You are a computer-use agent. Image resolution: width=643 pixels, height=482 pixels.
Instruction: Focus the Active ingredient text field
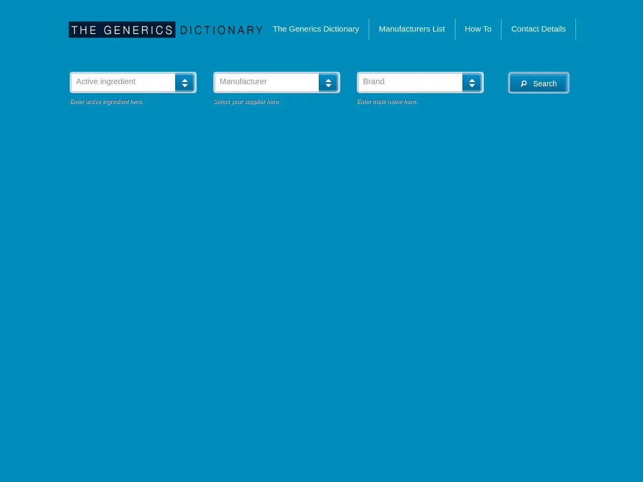point(123,82)
